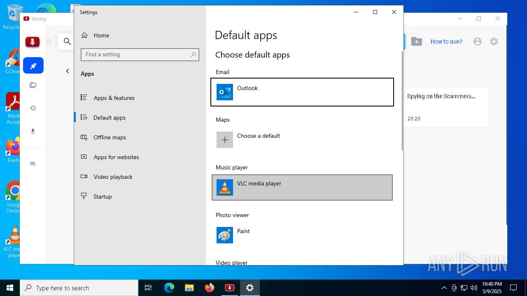Click the Default apps sidebar icon
Screen dimensions: 527x296
click(84, 117)
